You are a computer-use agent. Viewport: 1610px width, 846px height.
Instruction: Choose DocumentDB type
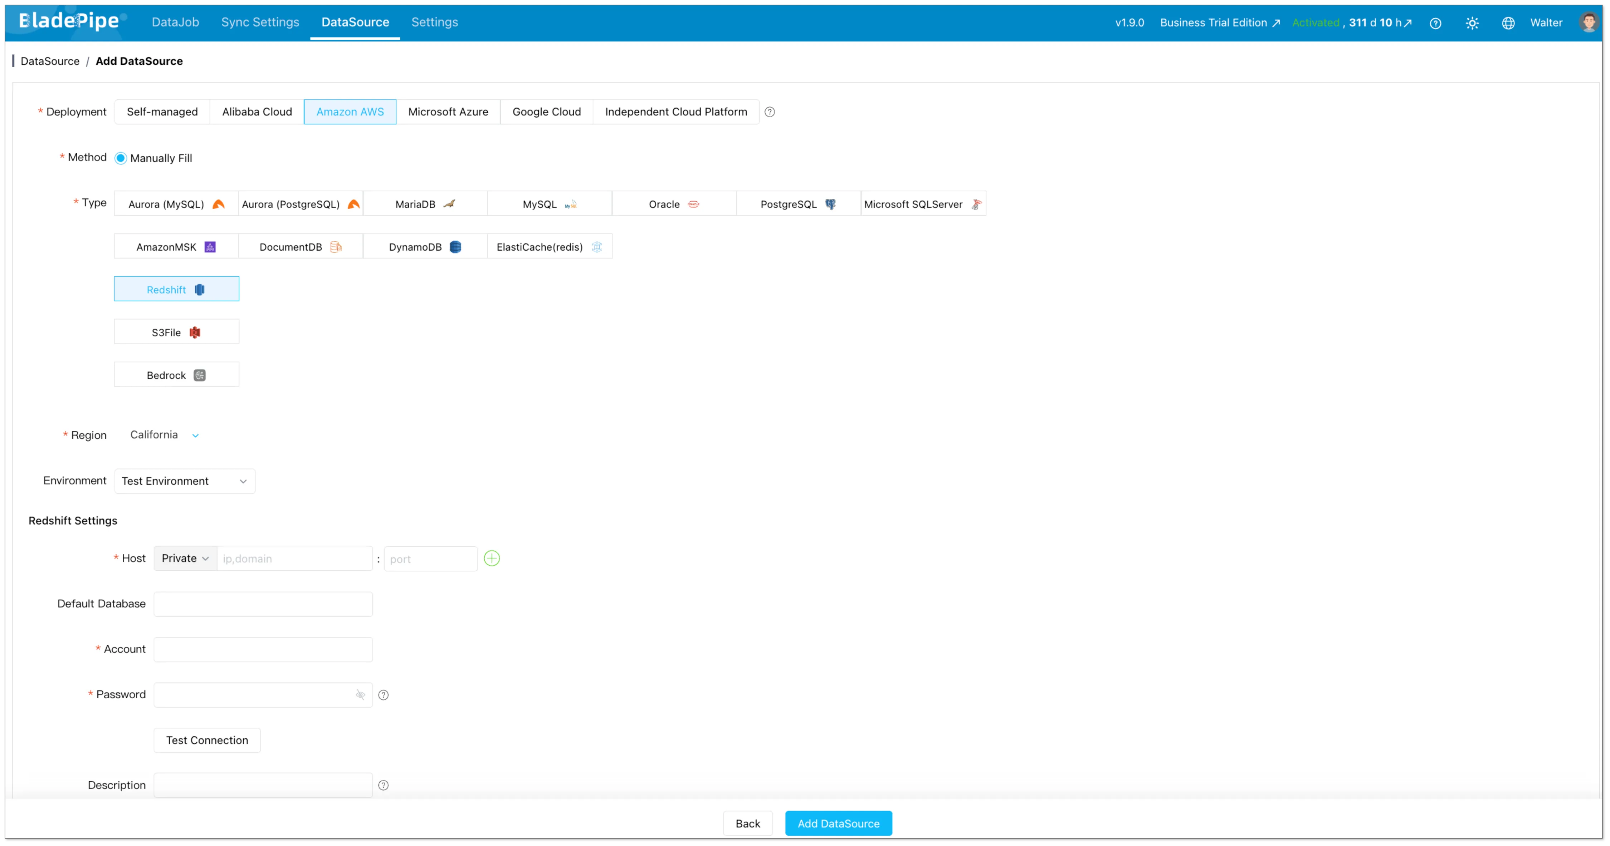(x=301, y=247)
